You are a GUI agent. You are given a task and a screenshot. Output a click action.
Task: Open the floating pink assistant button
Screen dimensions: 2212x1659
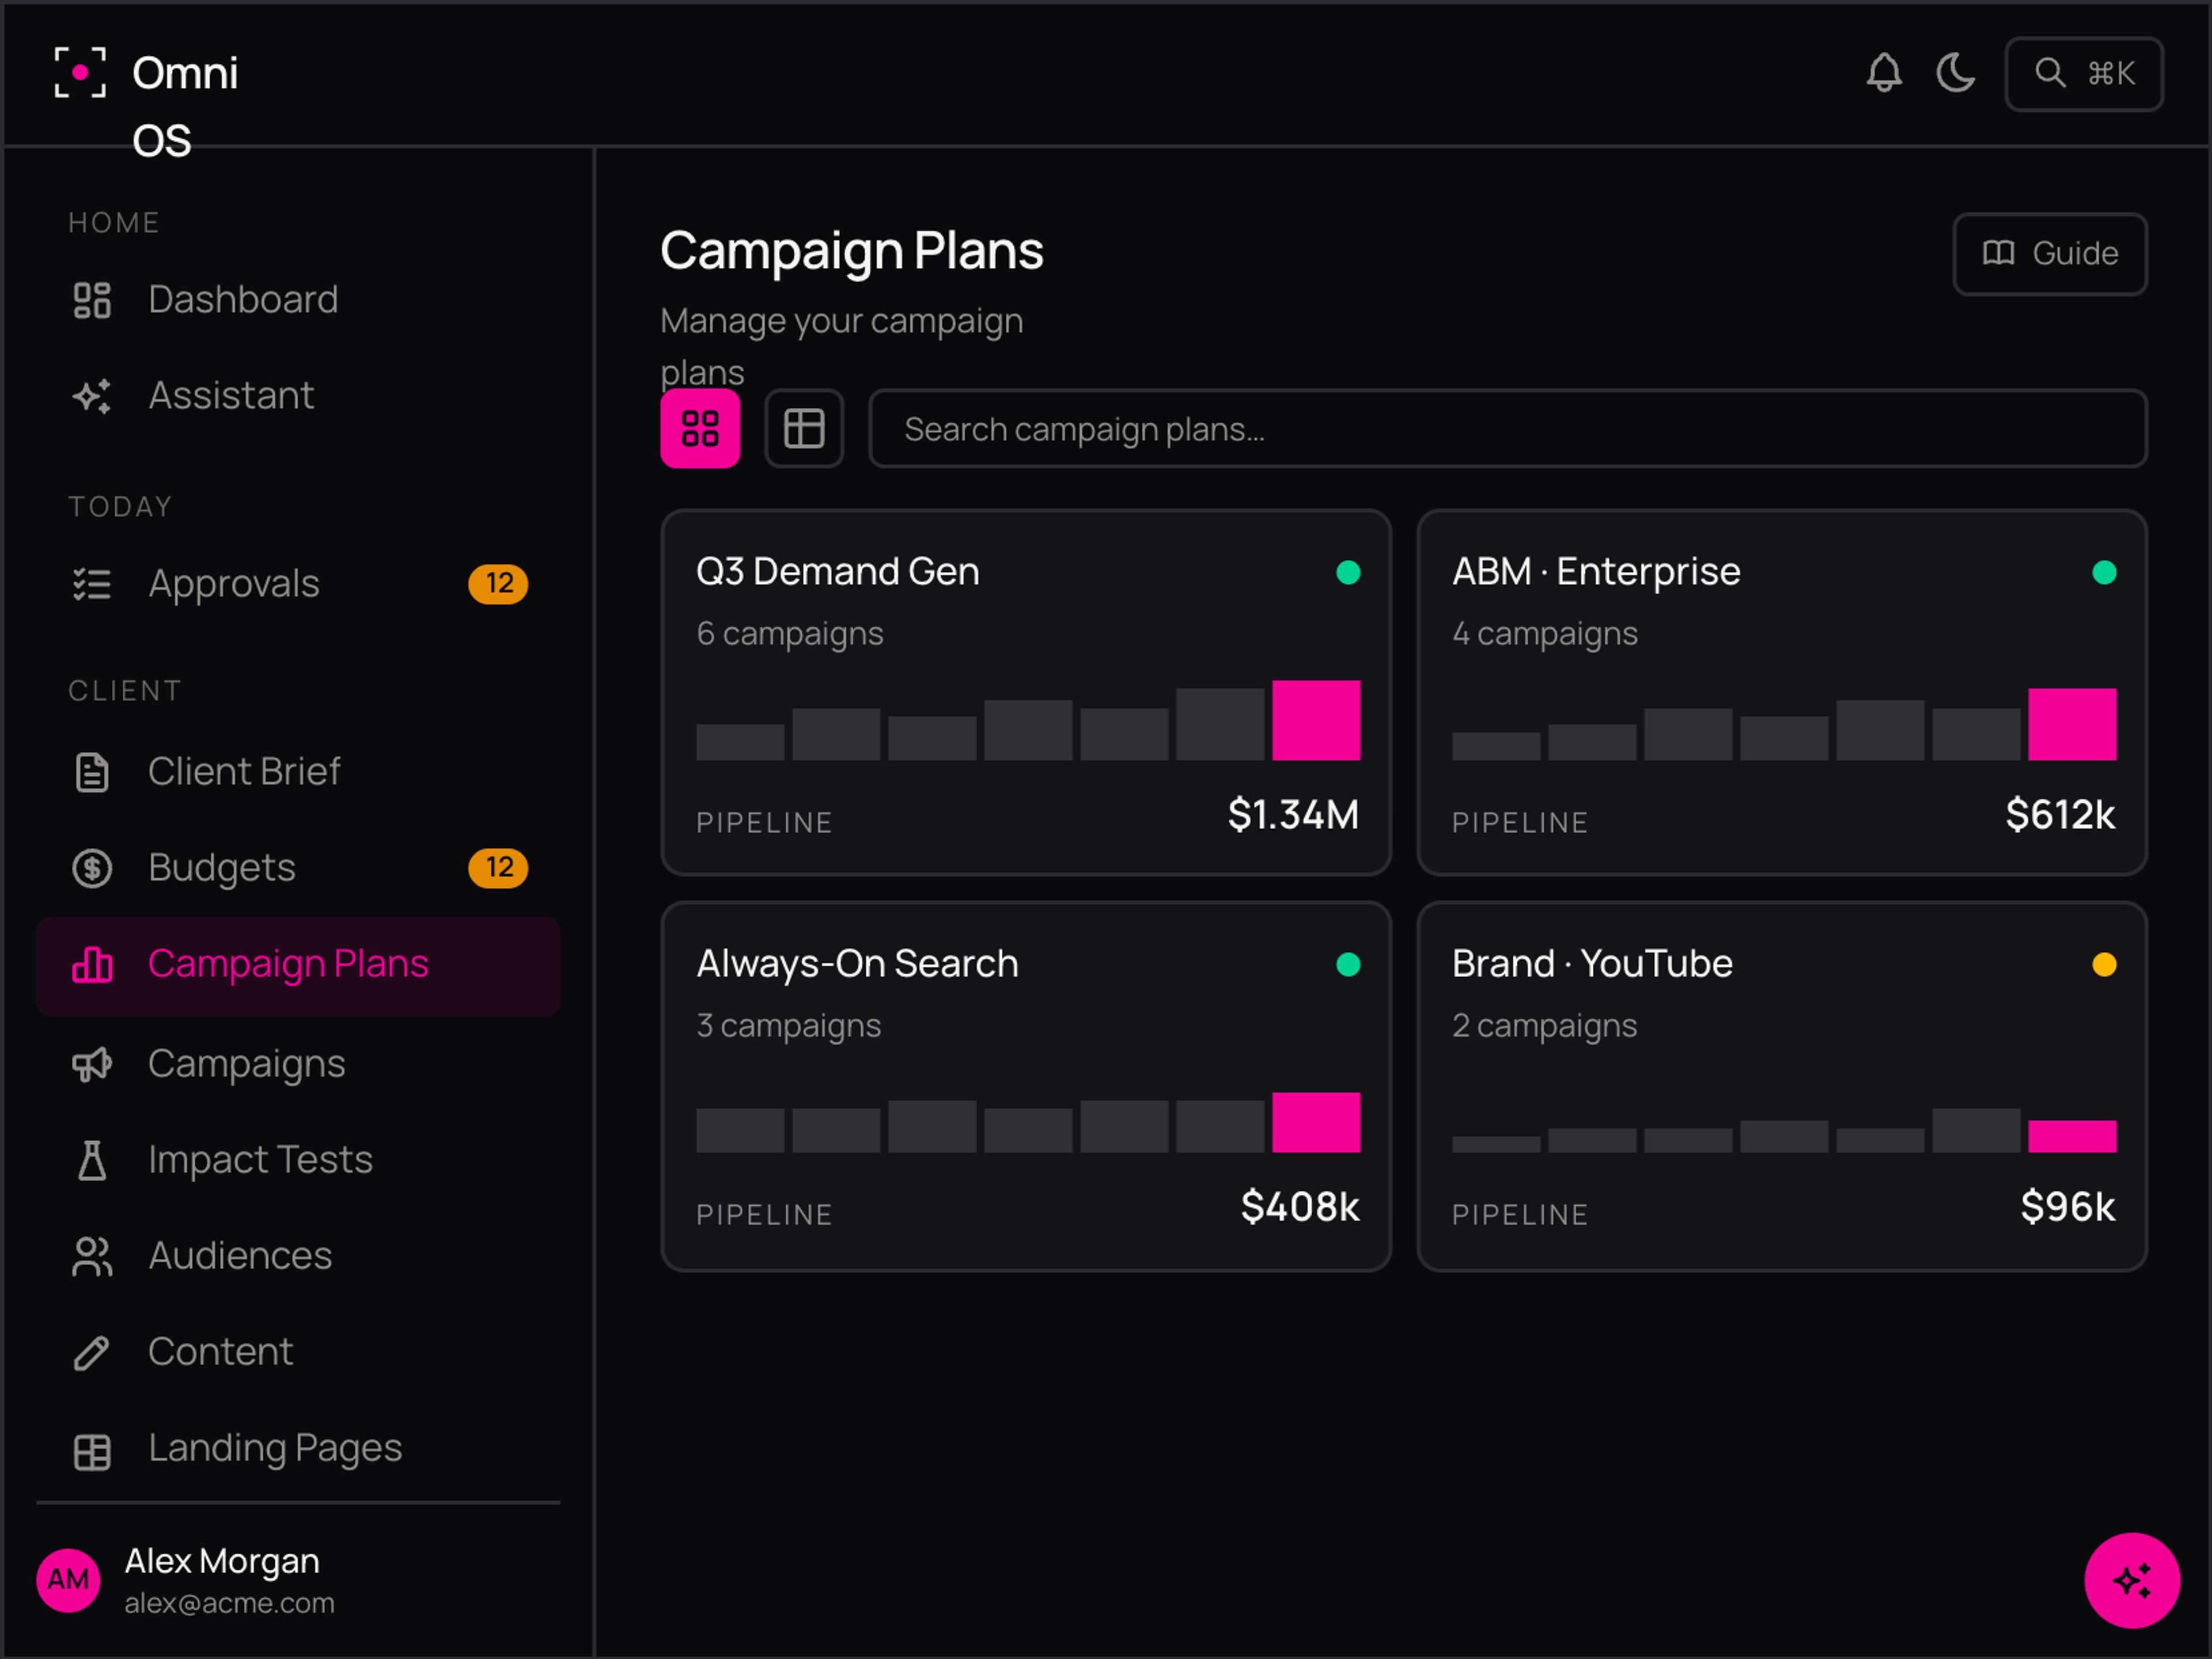point(2132,1581)
